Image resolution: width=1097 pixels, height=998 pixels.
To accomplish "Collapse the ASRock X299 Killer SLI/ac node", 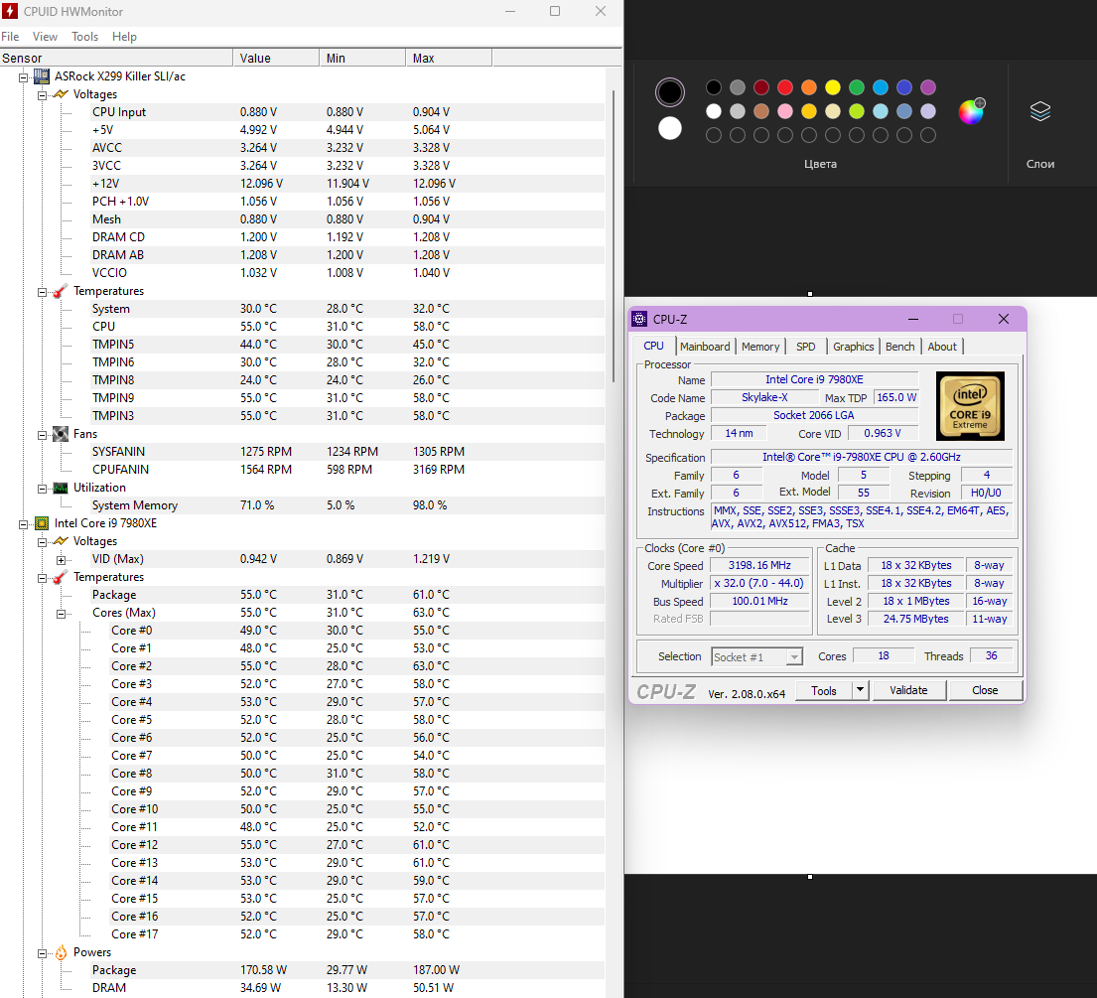I will [x=23, y=77].
